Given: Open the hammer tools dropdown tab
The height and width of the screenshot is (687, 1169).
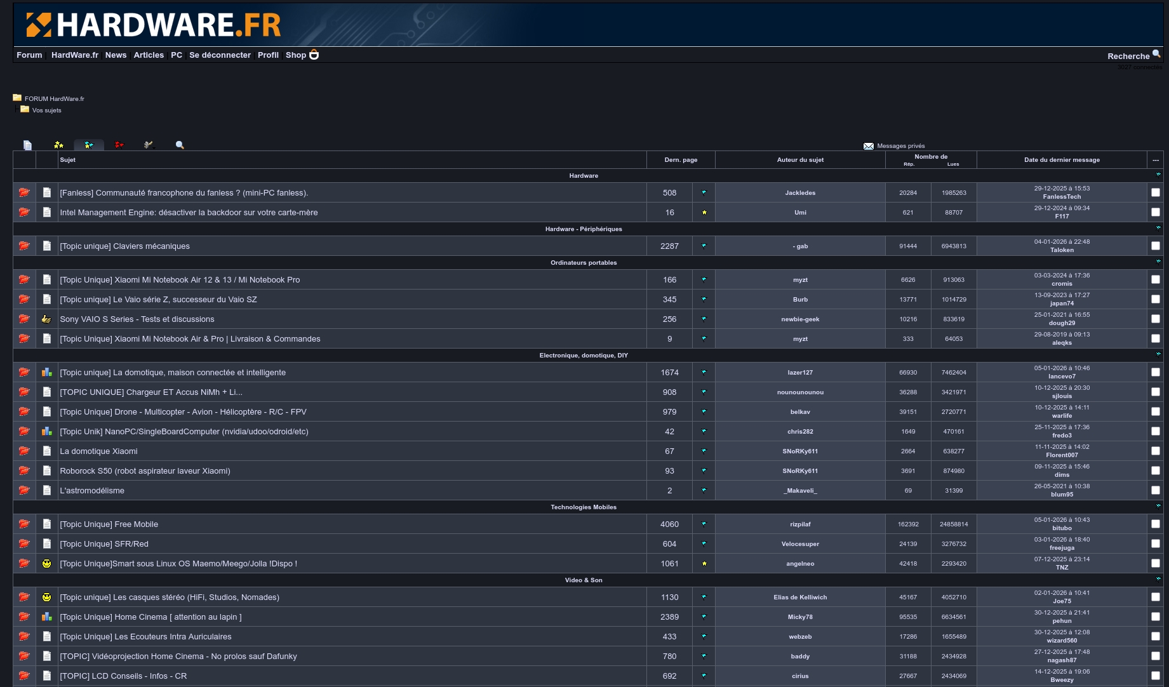Looking at the screenshot, I should click(149, 145).
